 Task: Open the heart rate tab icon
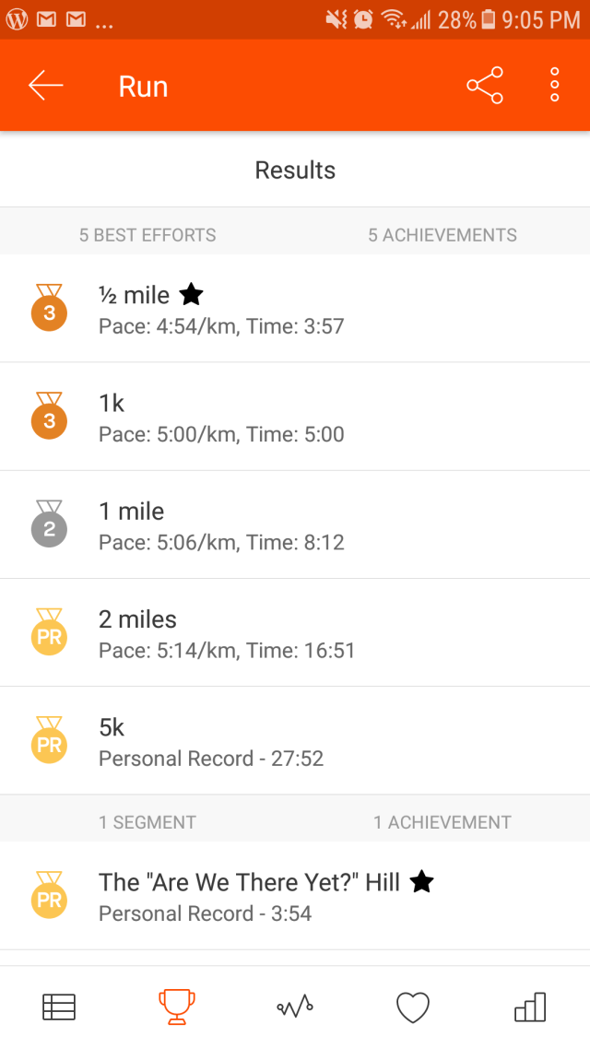[412, 1007]
